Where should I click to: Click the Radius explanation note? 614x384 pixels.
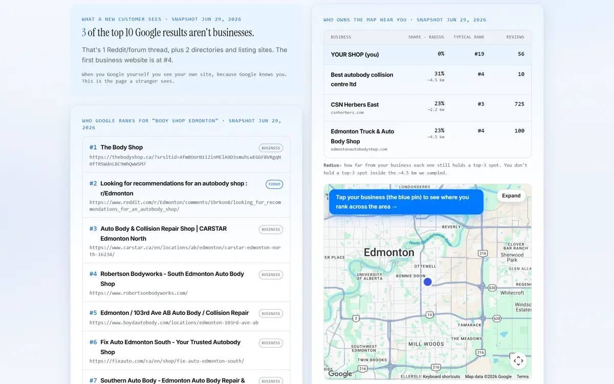tap(425, 169)
